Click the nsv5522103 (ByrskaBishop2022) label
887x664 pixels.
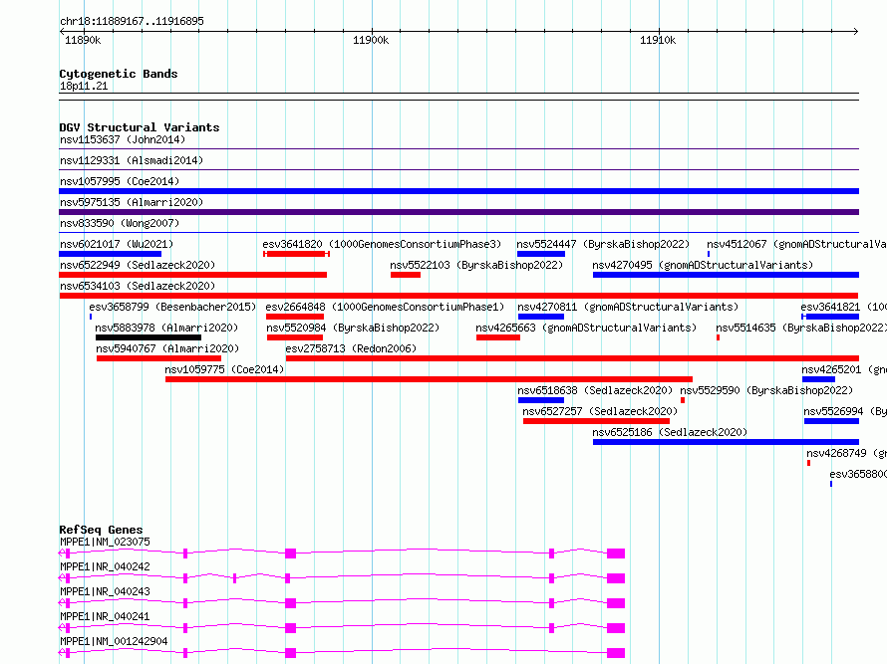point(476,265)
